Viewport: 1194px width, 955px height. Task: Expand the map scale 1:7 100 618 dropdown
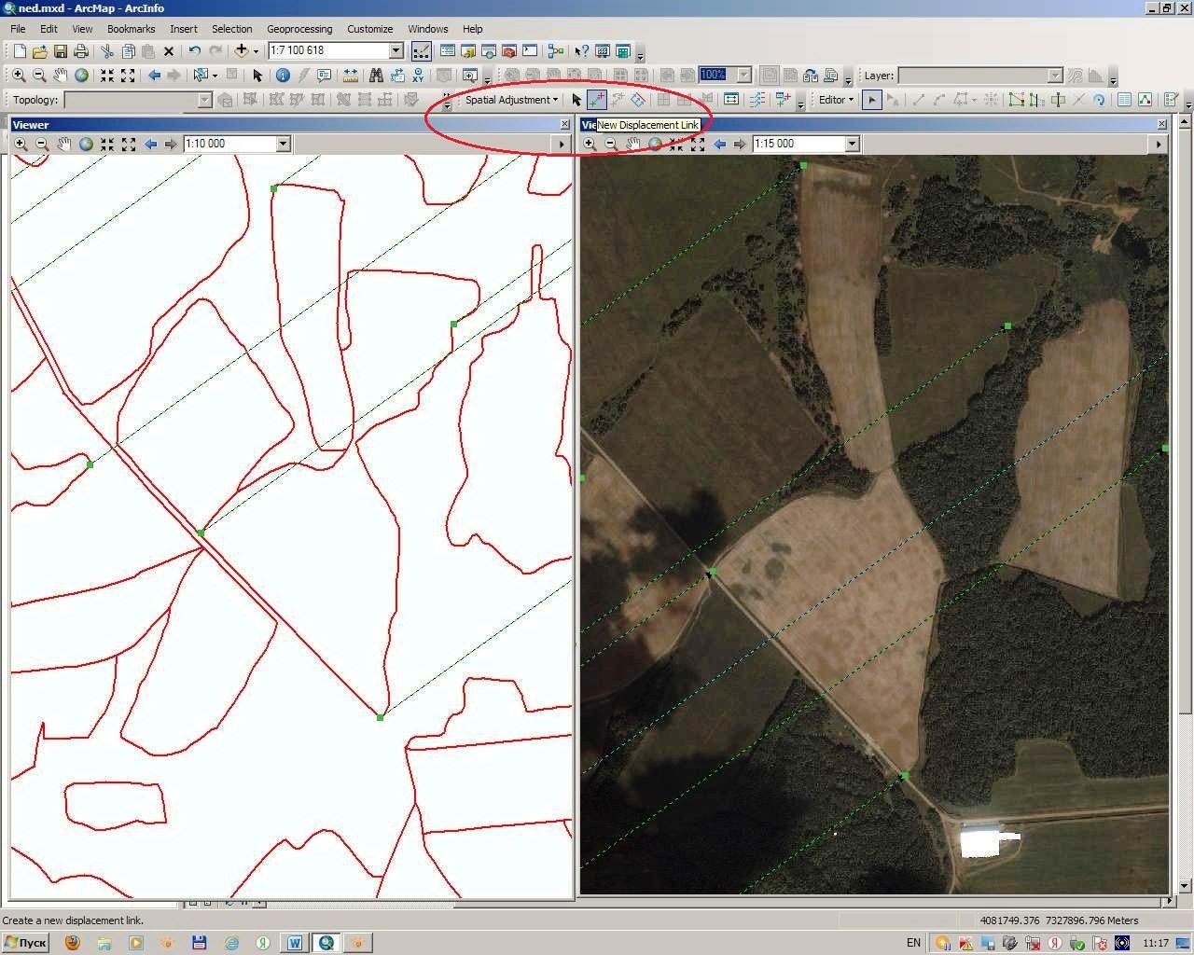pyautogui.click(x=396, y=51)
